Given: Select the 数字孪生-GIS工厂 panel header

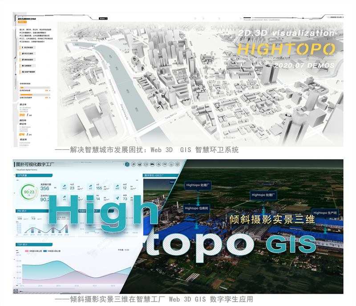Looking at the screenshot, I should tap(160, 176).
